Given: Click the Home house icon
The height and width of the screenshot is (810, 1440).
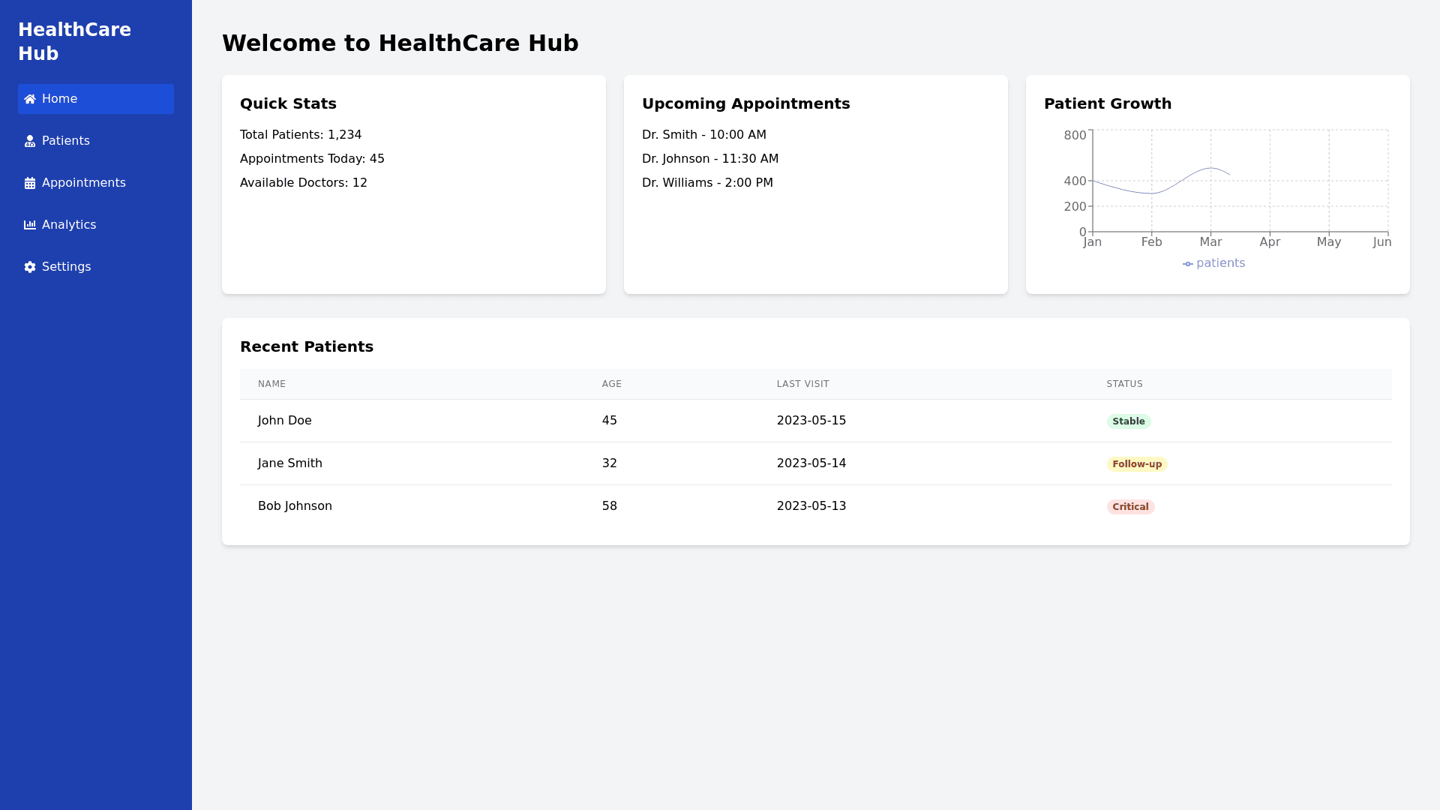Looking at the screenshot, I should pos(30,99).
